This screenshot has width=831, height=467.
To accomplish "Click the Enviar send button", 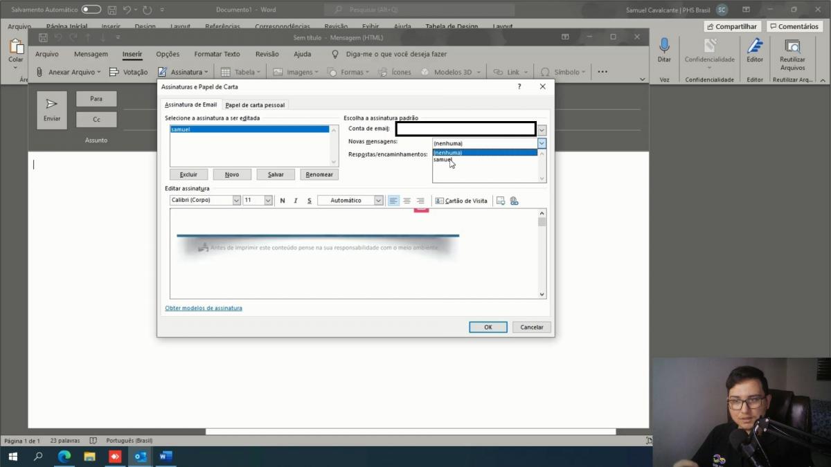I will [52, 110].
